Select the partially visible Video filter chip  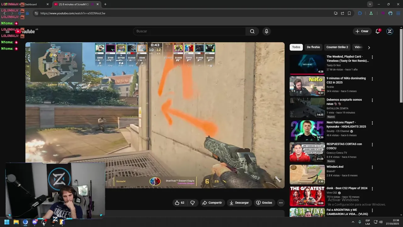pyautogui.click(x=358, y=47)
